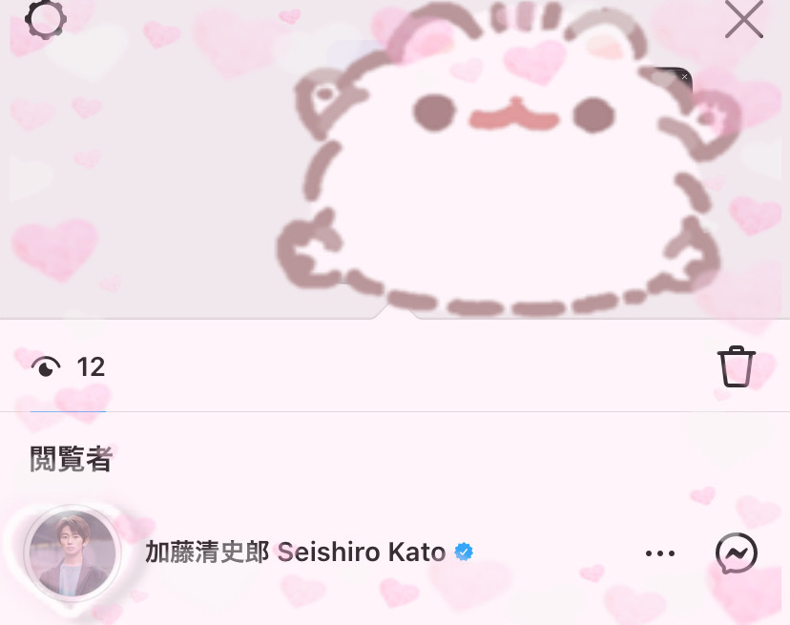The height and width of the screenshot is (625, 790).
Task: Click the blue verified badge
Action: click(464, 552)
